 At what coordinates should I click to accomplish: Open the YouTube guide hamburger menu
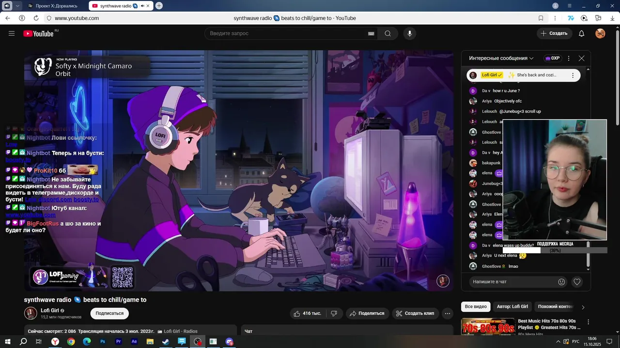pos(12,33)
